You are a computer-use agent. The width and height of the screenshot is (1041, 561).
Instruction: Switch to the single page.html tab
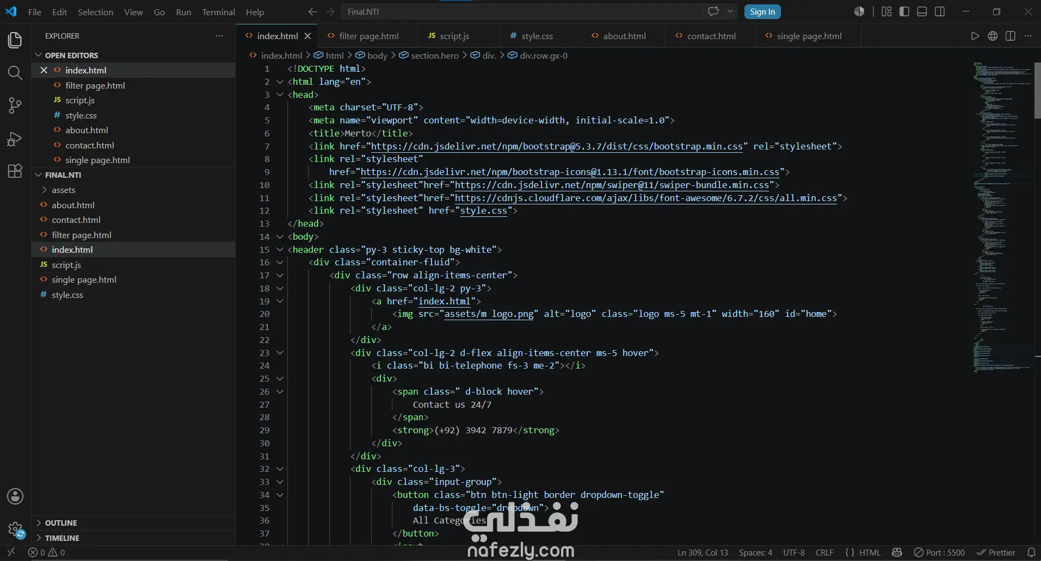tap(809, 36)
